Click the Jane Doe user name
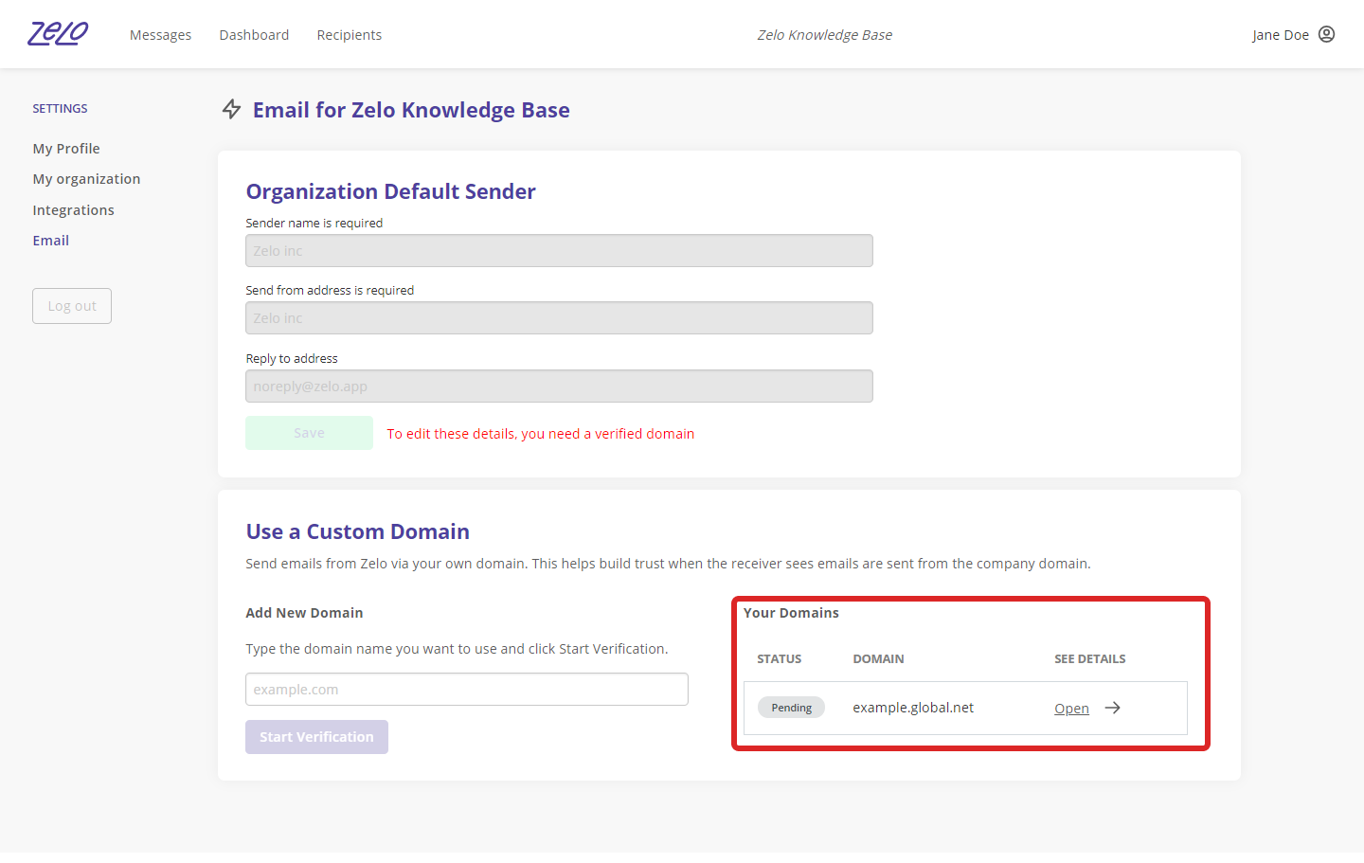Viewport: 1364px width, 863px height. click(1281, 35)
